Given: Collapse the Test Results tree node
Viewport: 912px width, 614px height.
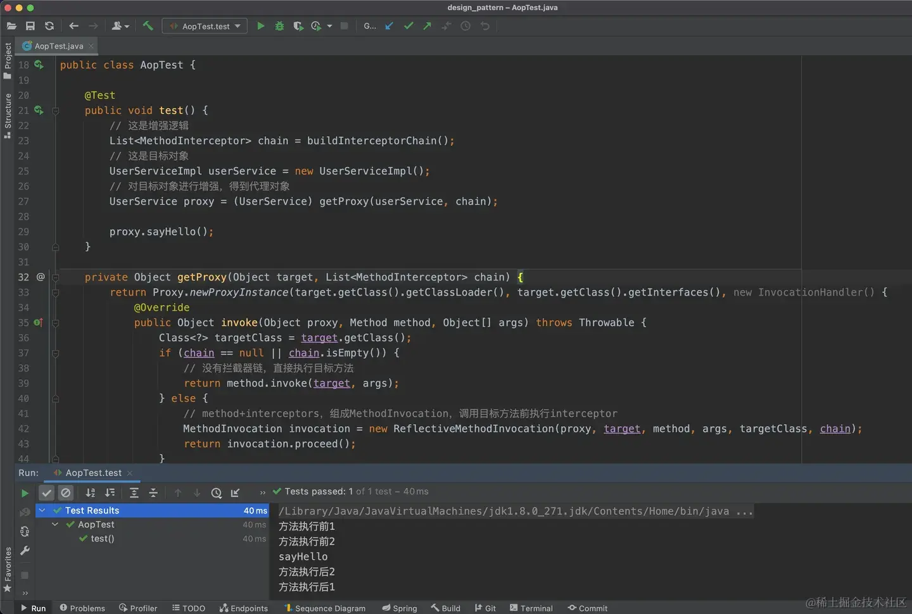Looking at the screenshot, I should coord(42,510).
